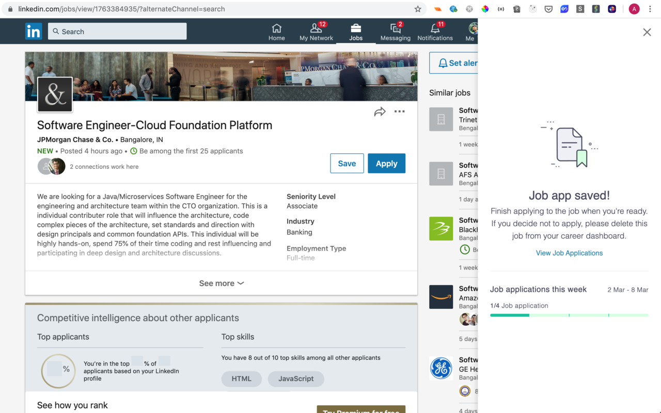
Task: Open the Notifications bell in nav bar
Action: coord(435,31)
